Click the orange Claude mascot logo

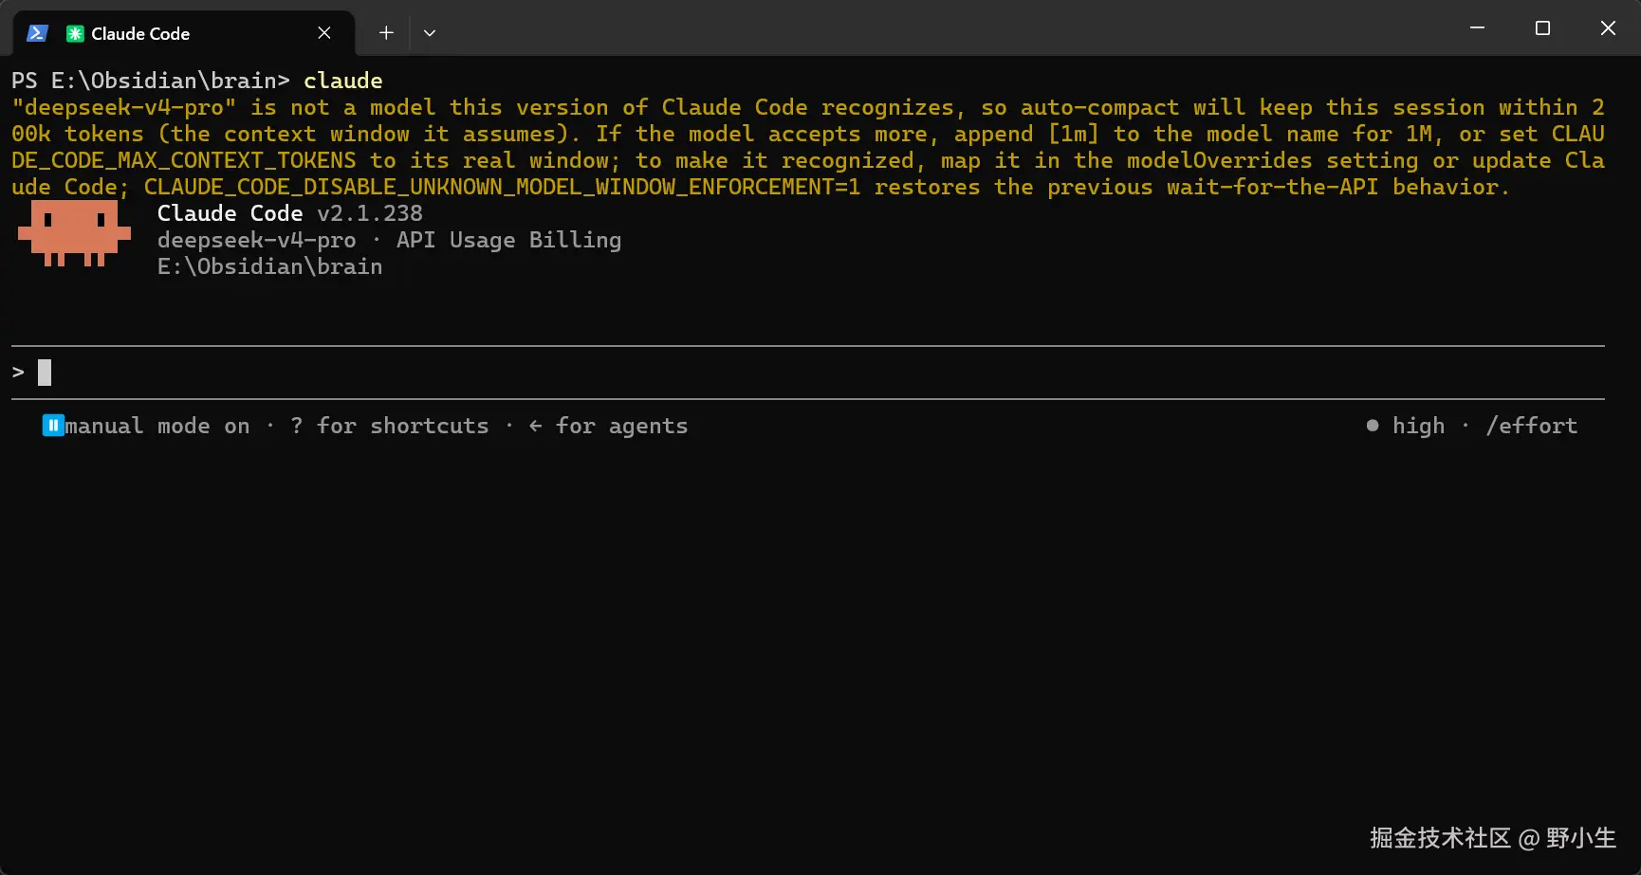[x=74, y=233]
